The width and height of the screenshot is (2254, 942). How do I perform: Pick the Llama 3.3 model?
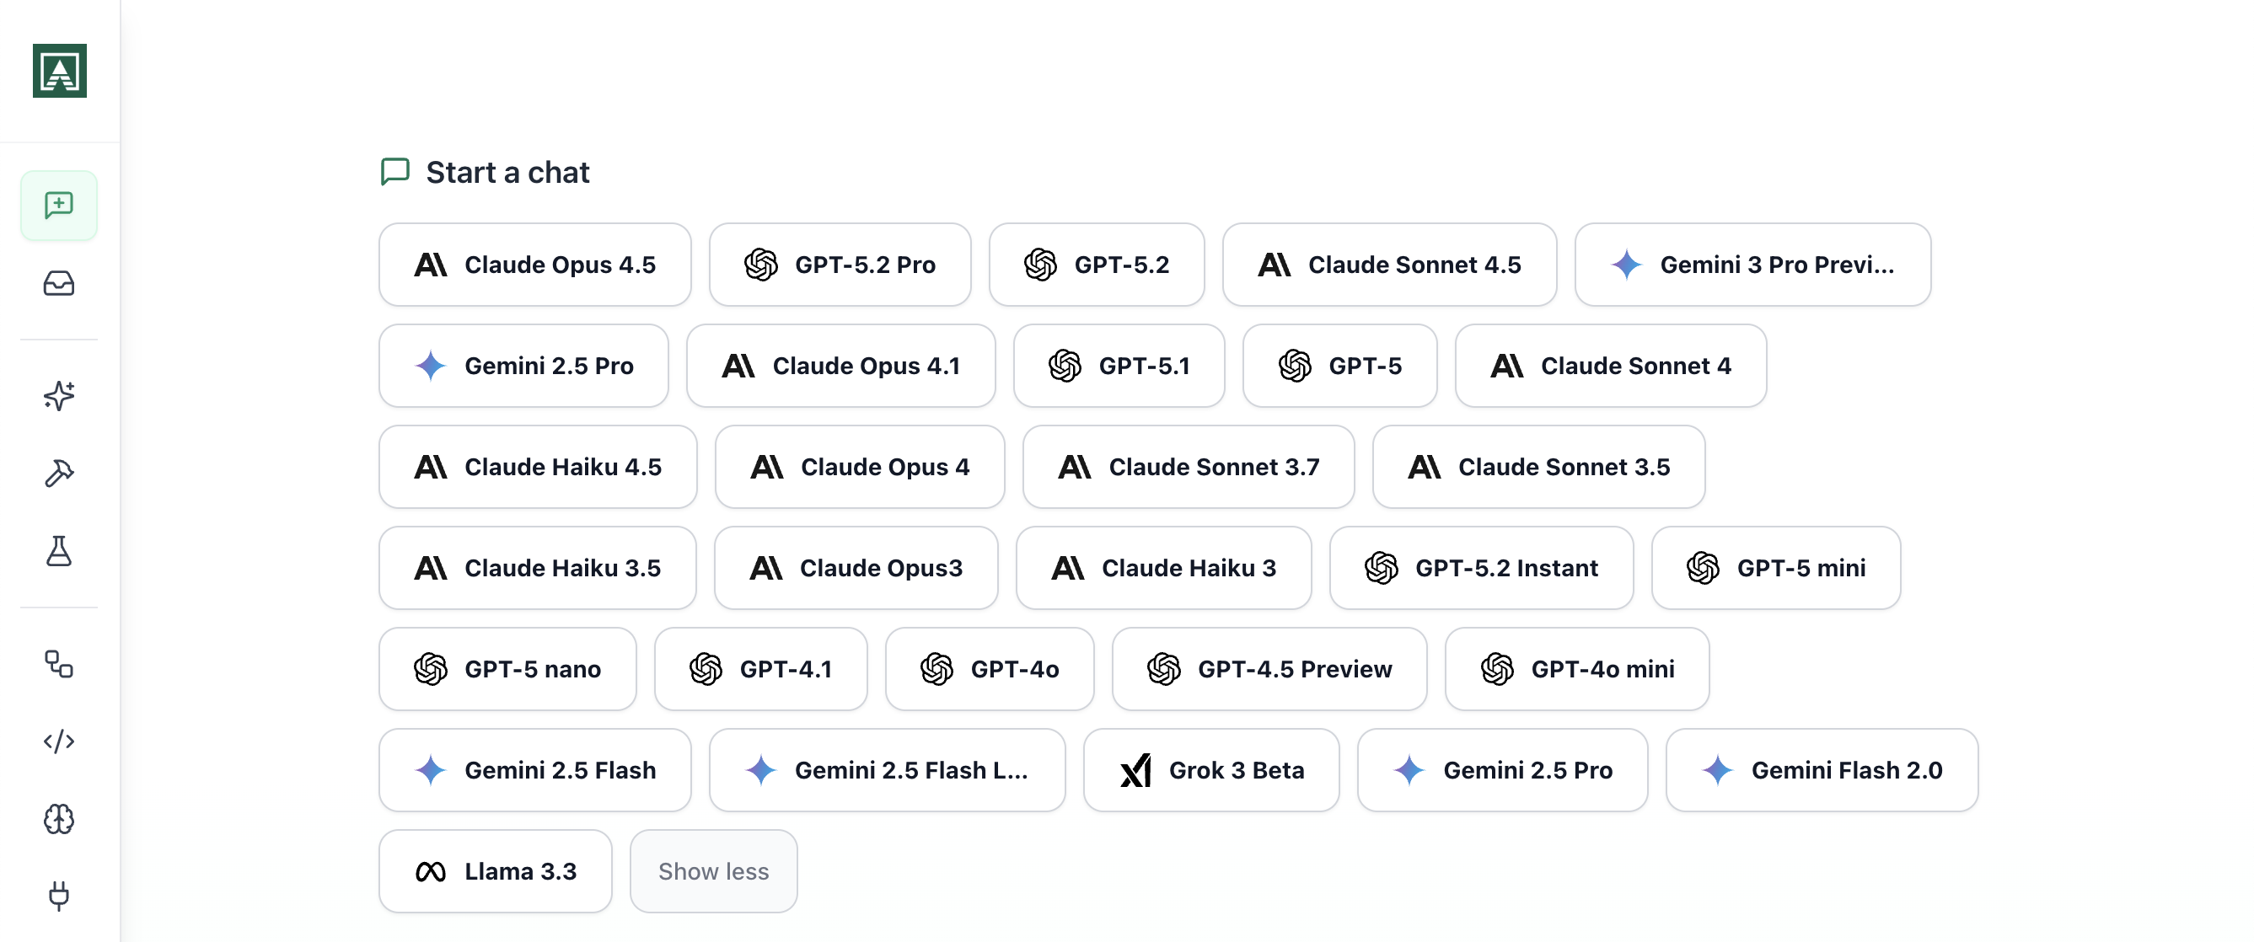[496, 871]
